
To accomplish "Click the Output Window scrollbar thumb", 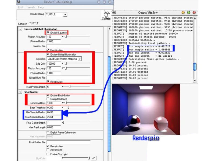I will (195, 67).
